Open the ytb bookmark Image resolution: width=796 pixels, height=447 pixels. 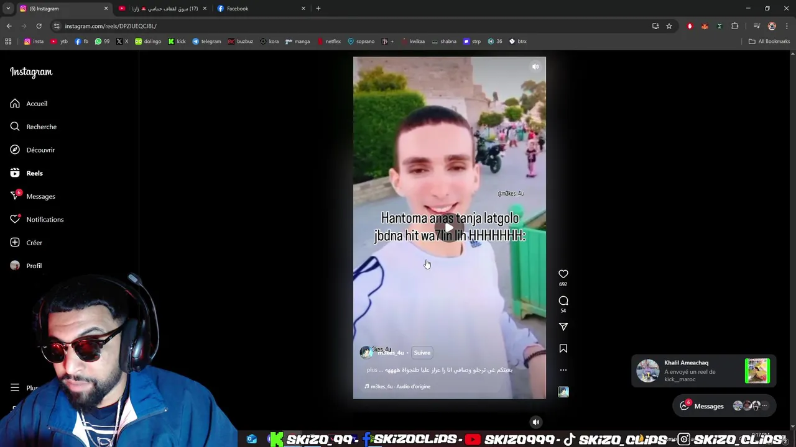[x=59, y=42]
